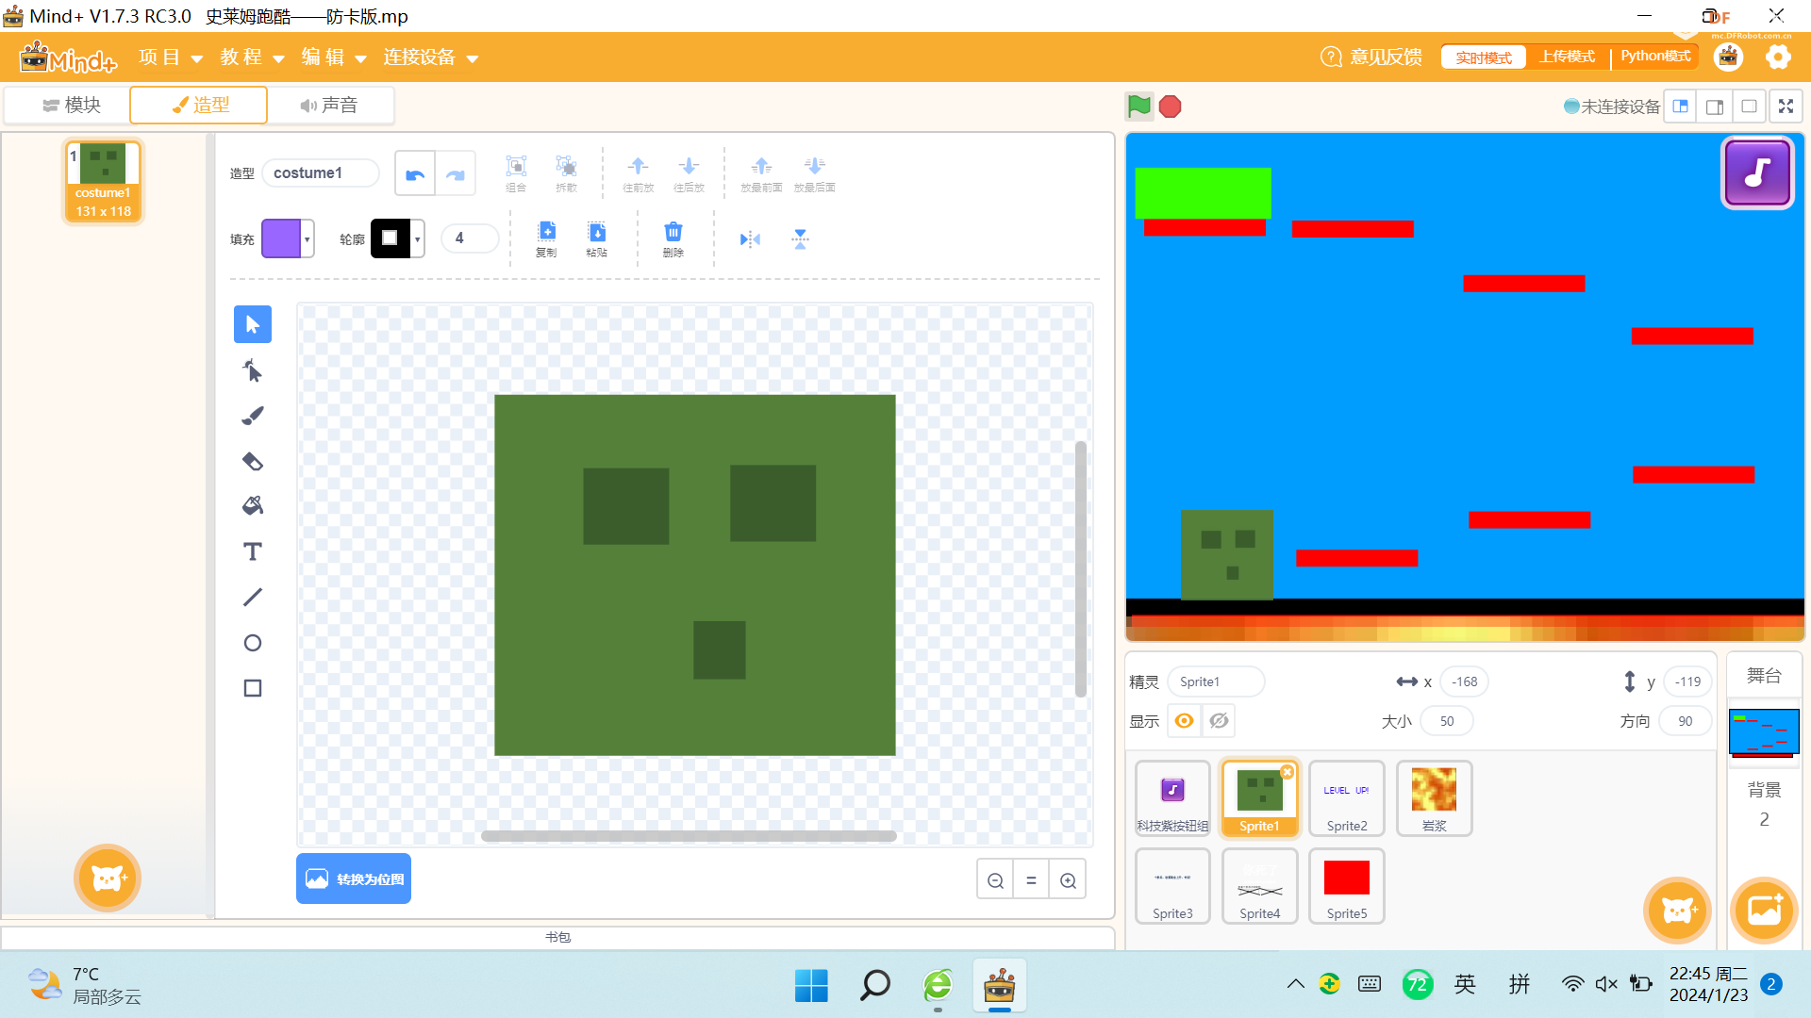This screenshot has width=1811, height=1018.
Task: Flip the shape horizontally
Action: (x=750, y=239)
